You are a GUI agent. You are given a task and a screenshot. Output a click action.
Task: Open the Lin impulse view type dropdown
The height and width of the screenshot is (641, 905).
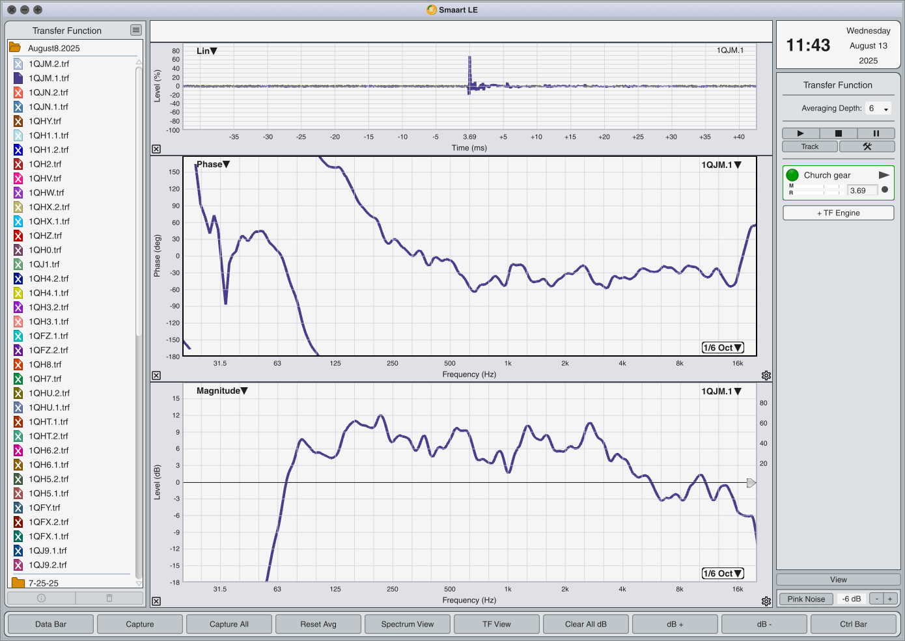coord(206,51)
